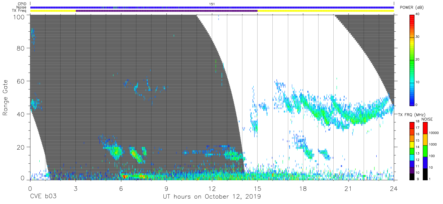Click the x-axis tick label 24
This screenshot has width=443, height=204.
pyautogui.click(x=394, y=188)
